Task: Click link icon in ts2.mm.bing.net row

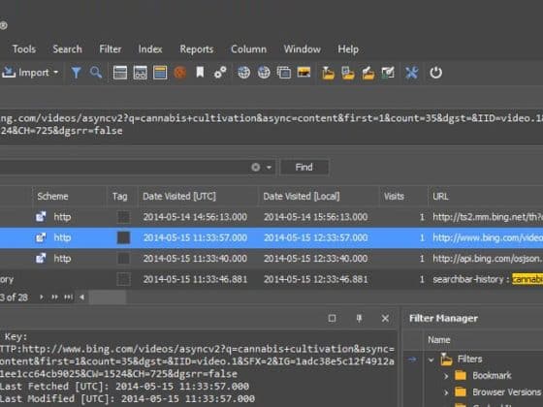Action: [x=41, y=217]
